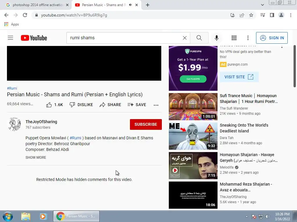This screenshot has width=297, height=222.
Task: Open volume speaker in system tray
Action: (268, 217)
